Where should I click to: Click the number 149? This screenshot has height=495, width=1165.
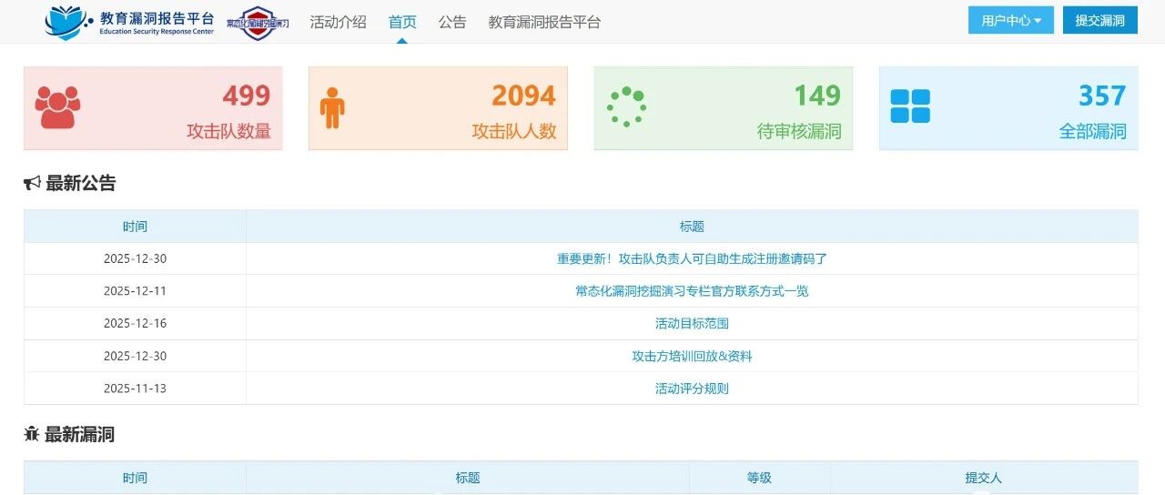coord(817,96)
